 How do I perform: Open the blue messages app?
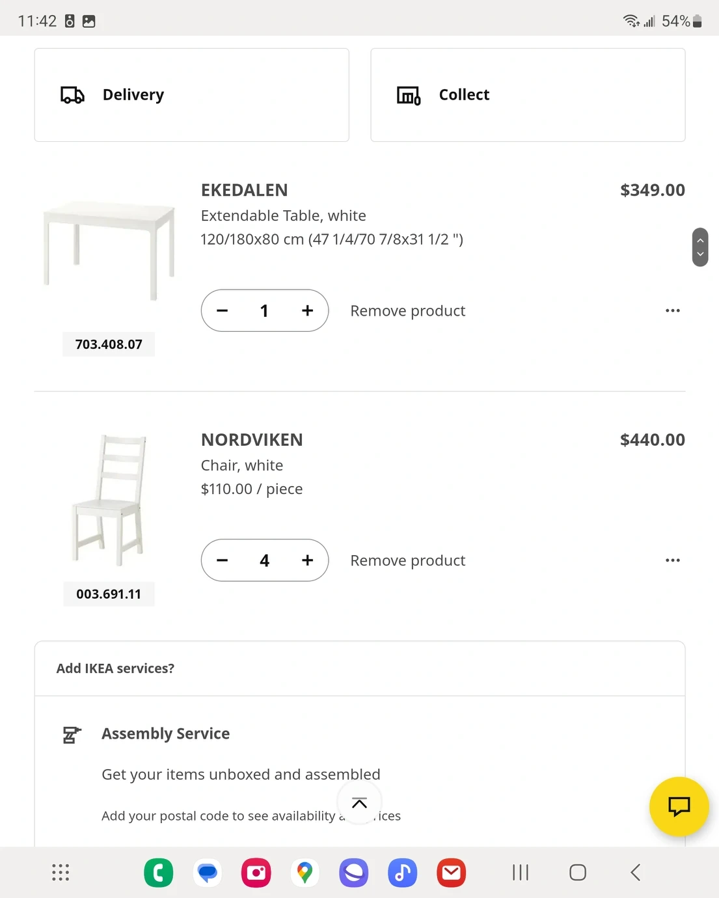(x=208, y=873)
